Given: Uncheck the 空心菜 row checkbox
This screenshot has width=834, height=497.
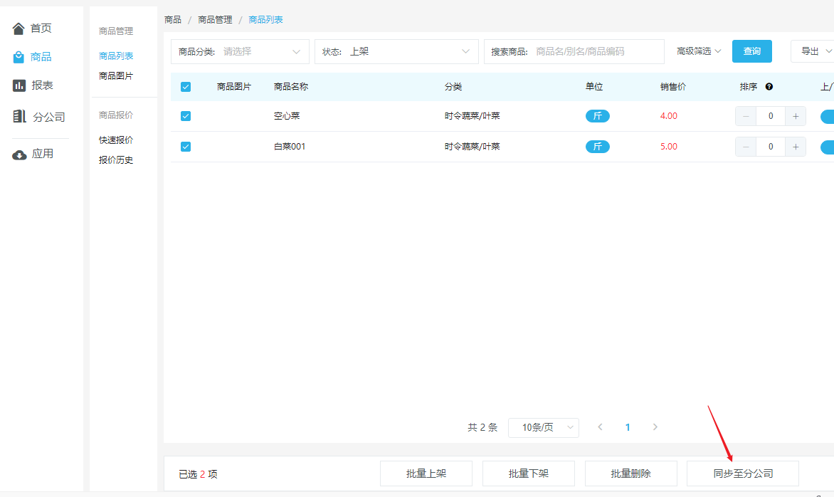Looking at the screenshot, I should coord(186,116).
